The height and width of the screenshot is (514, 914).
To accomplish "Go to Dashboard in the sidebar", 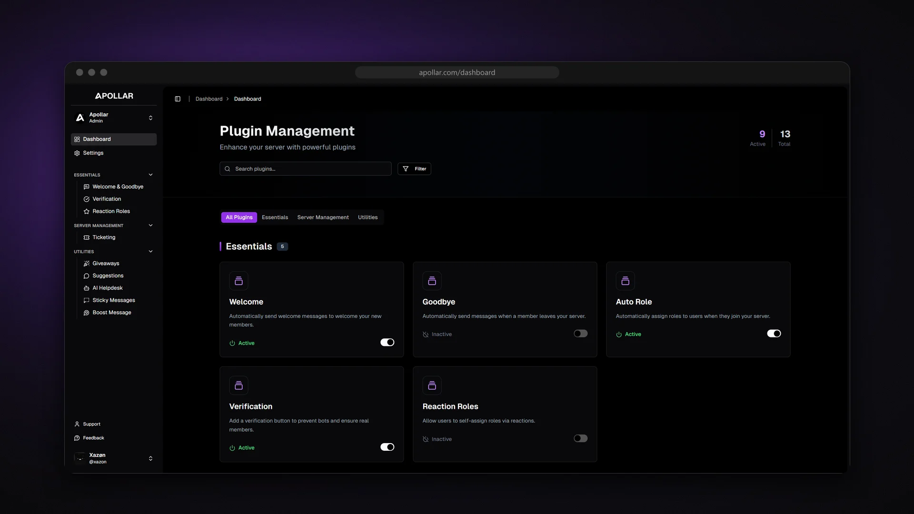I will point(114,139).
